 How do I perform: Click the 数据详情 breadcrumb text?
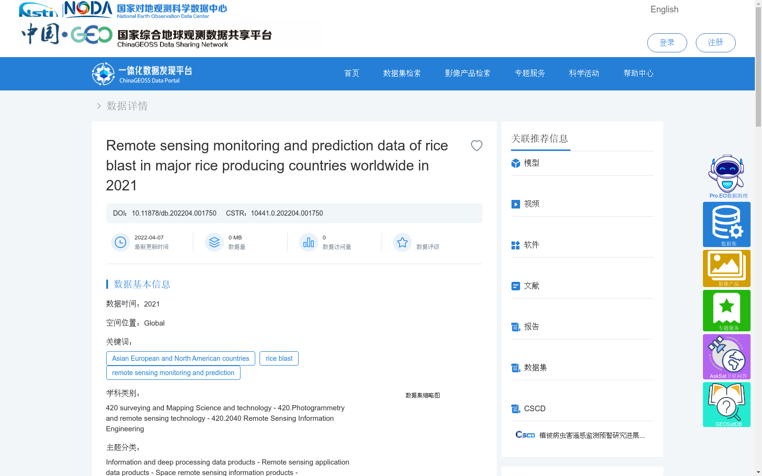click(127, 106)
